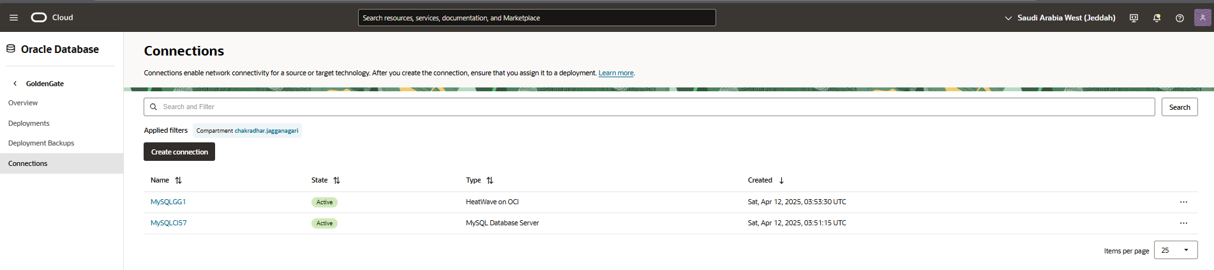Image resolution: width=1214 pixels, height=270 pixels.
Task: Open the hamburger navigation menu
Action: [x=13, y=18]
